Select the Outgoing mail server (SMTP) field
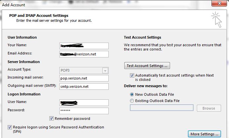This screenshot has width=229, height=138. click(84, 86)
